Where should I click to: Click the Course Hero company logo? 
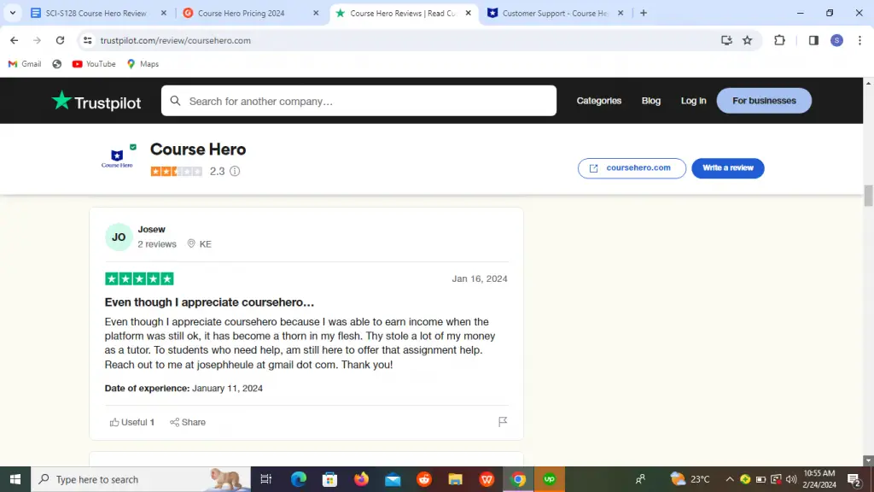(x=117, y=155)
